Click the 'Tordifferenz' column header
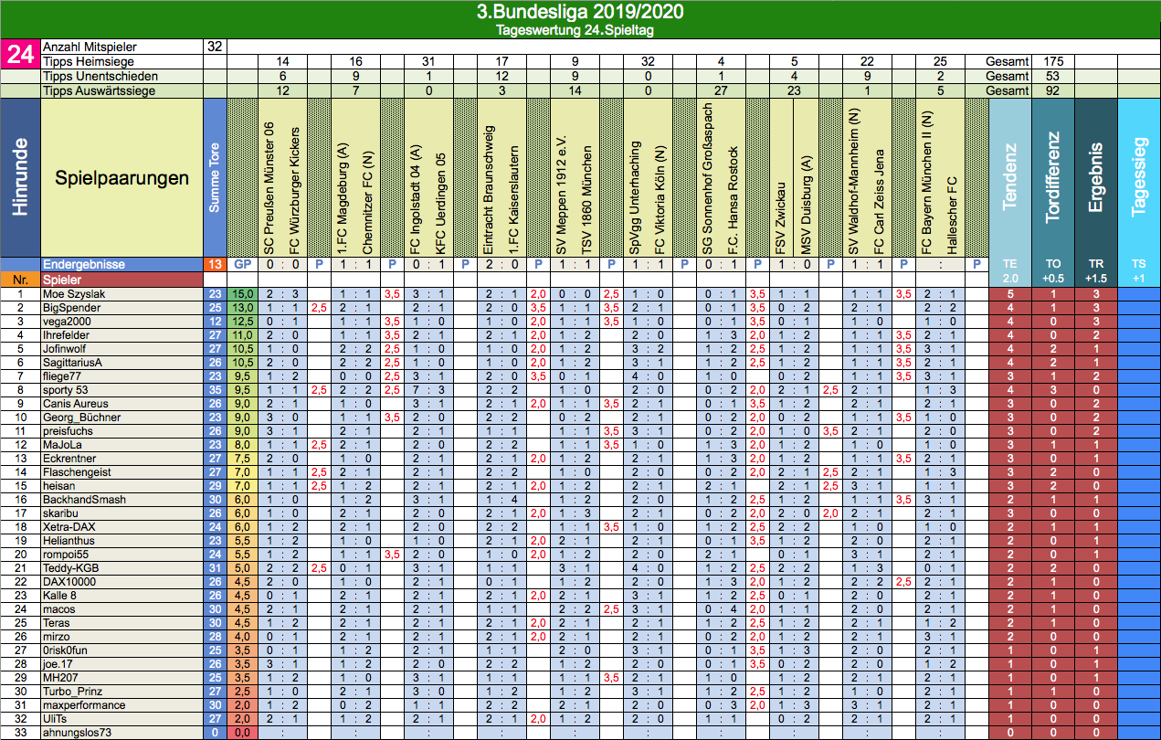 click(x=1053, y=177)
